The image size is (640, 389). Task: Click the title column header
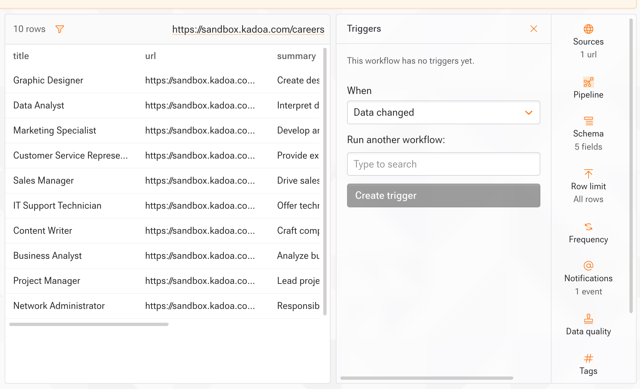tap(21, 56)
